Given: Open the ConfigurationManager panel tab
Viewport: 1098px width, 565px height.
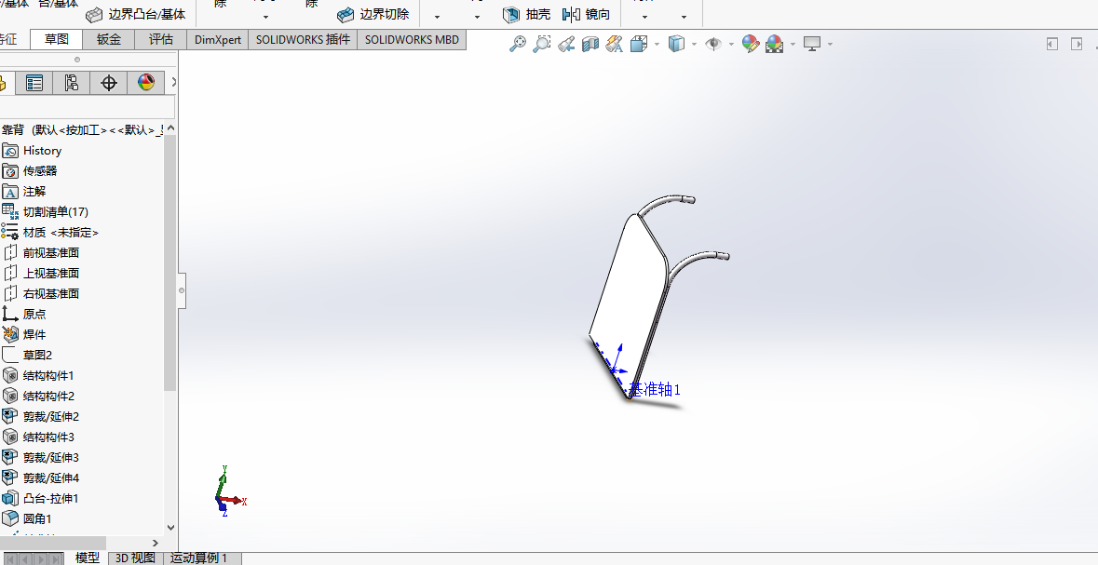Looking at the screenshot, I should click(x=72, y=83).
